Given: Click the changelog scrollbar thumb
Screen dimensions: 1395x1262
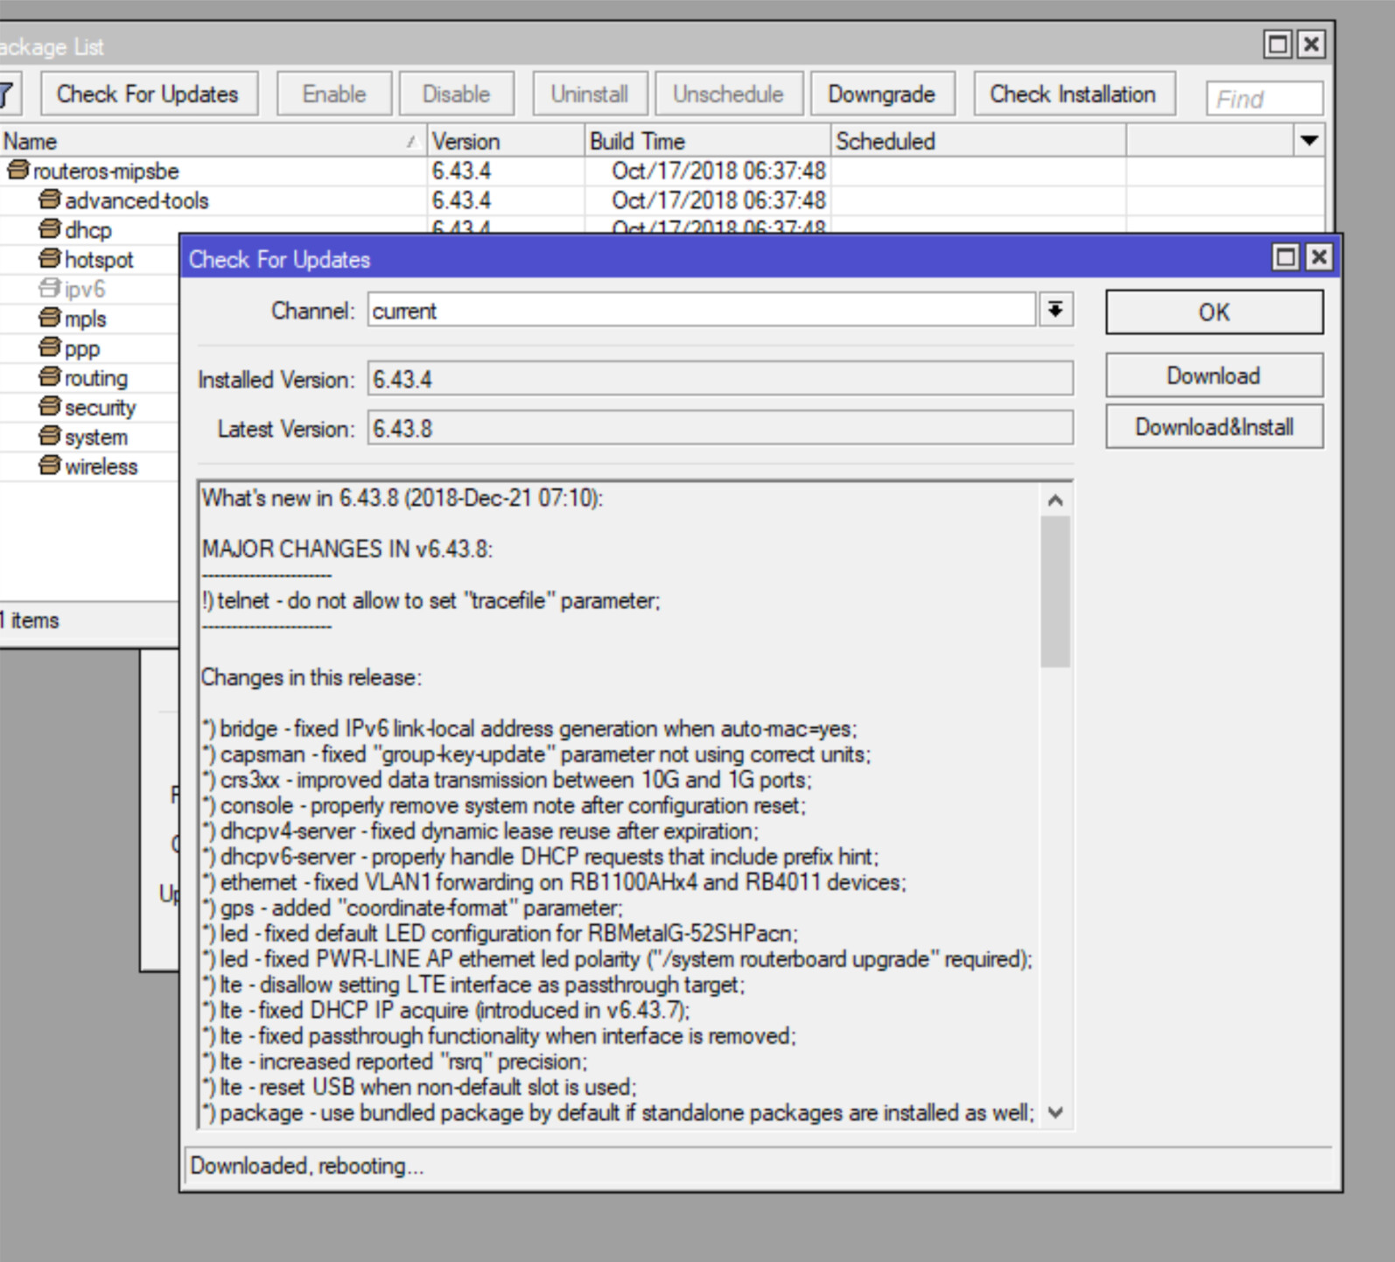Looking at the screenshot, I should tap(1055, 592).
